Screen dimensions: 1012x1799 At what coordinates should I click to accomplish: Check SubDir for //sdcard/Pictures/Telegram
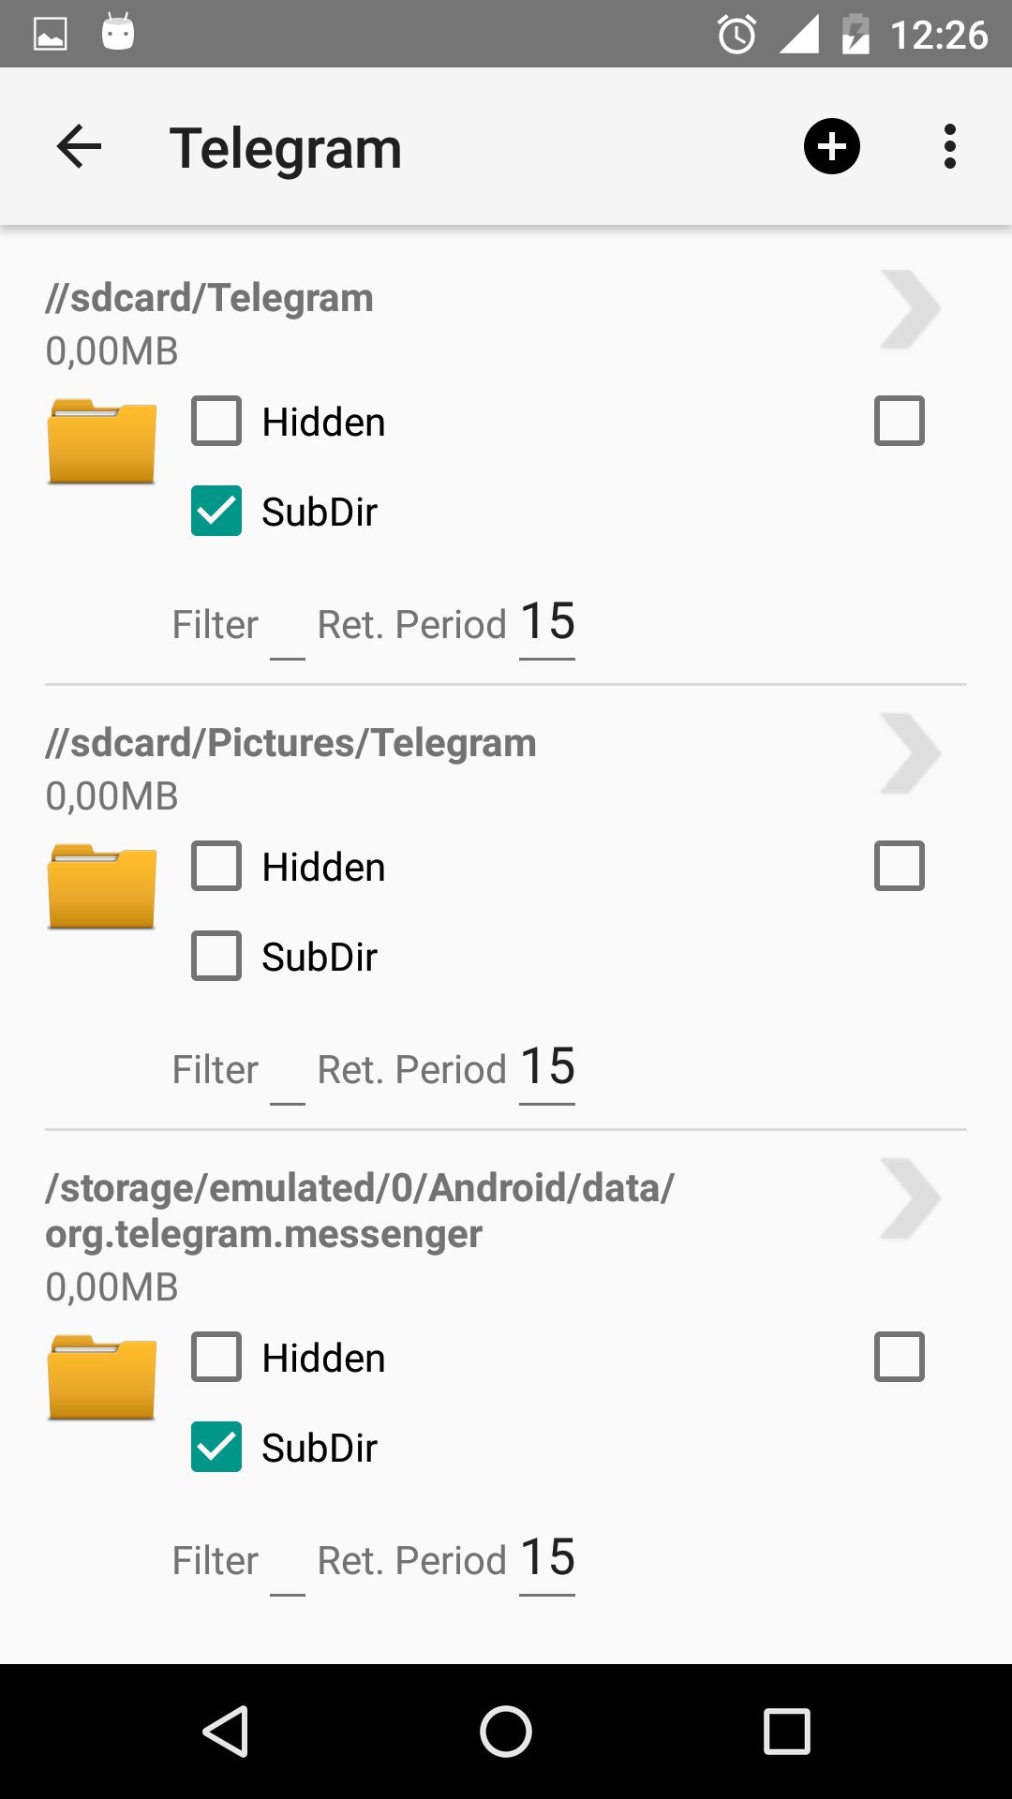(x=216, y=956)
